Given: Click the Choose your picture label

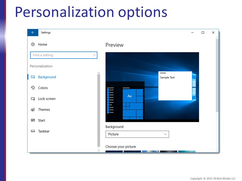Looking at the screenshot, I should 121,147.
